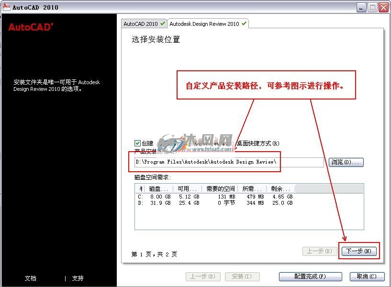391x287 pixels.
Task: Click the 所需 column header
Action: 252,188
